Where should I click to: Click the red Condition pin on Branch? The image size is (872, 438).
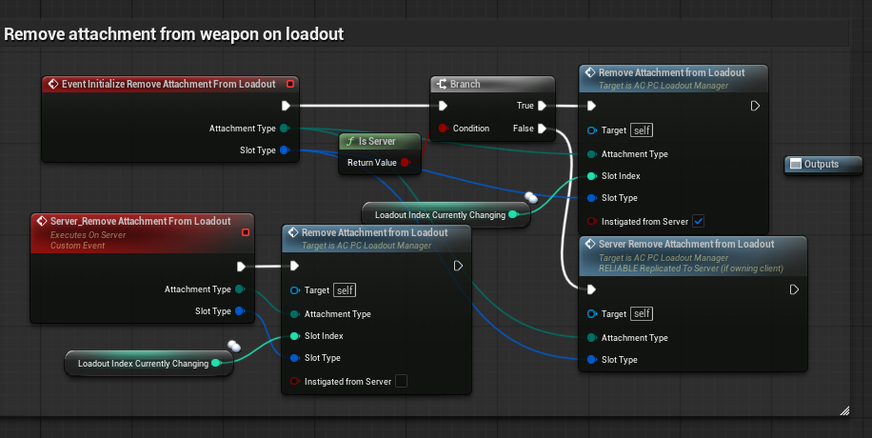[443, 128]
